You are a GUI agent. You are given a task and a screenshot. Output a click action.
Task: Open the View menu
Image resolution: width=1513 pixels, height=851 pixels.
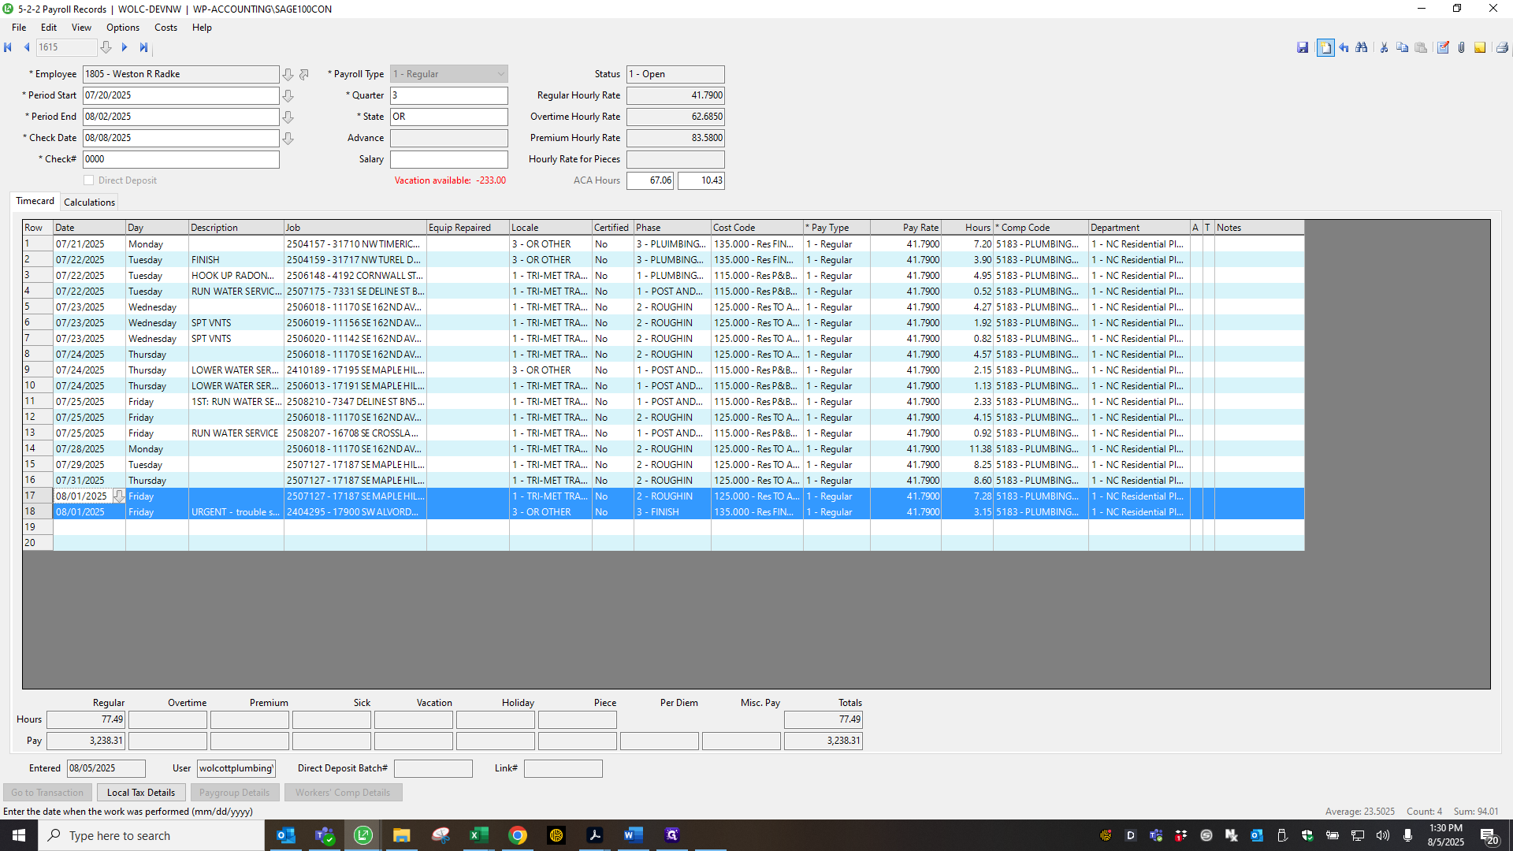point(81,28)
